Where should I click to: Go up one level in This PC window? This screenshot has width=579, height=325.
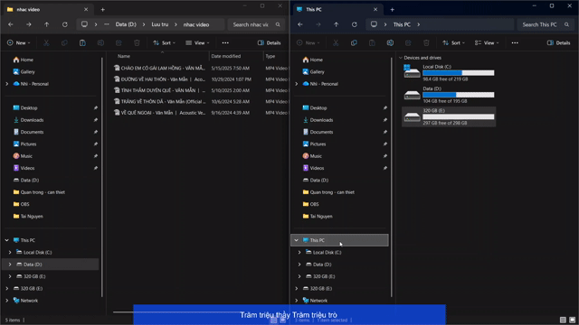coord(336,24)
